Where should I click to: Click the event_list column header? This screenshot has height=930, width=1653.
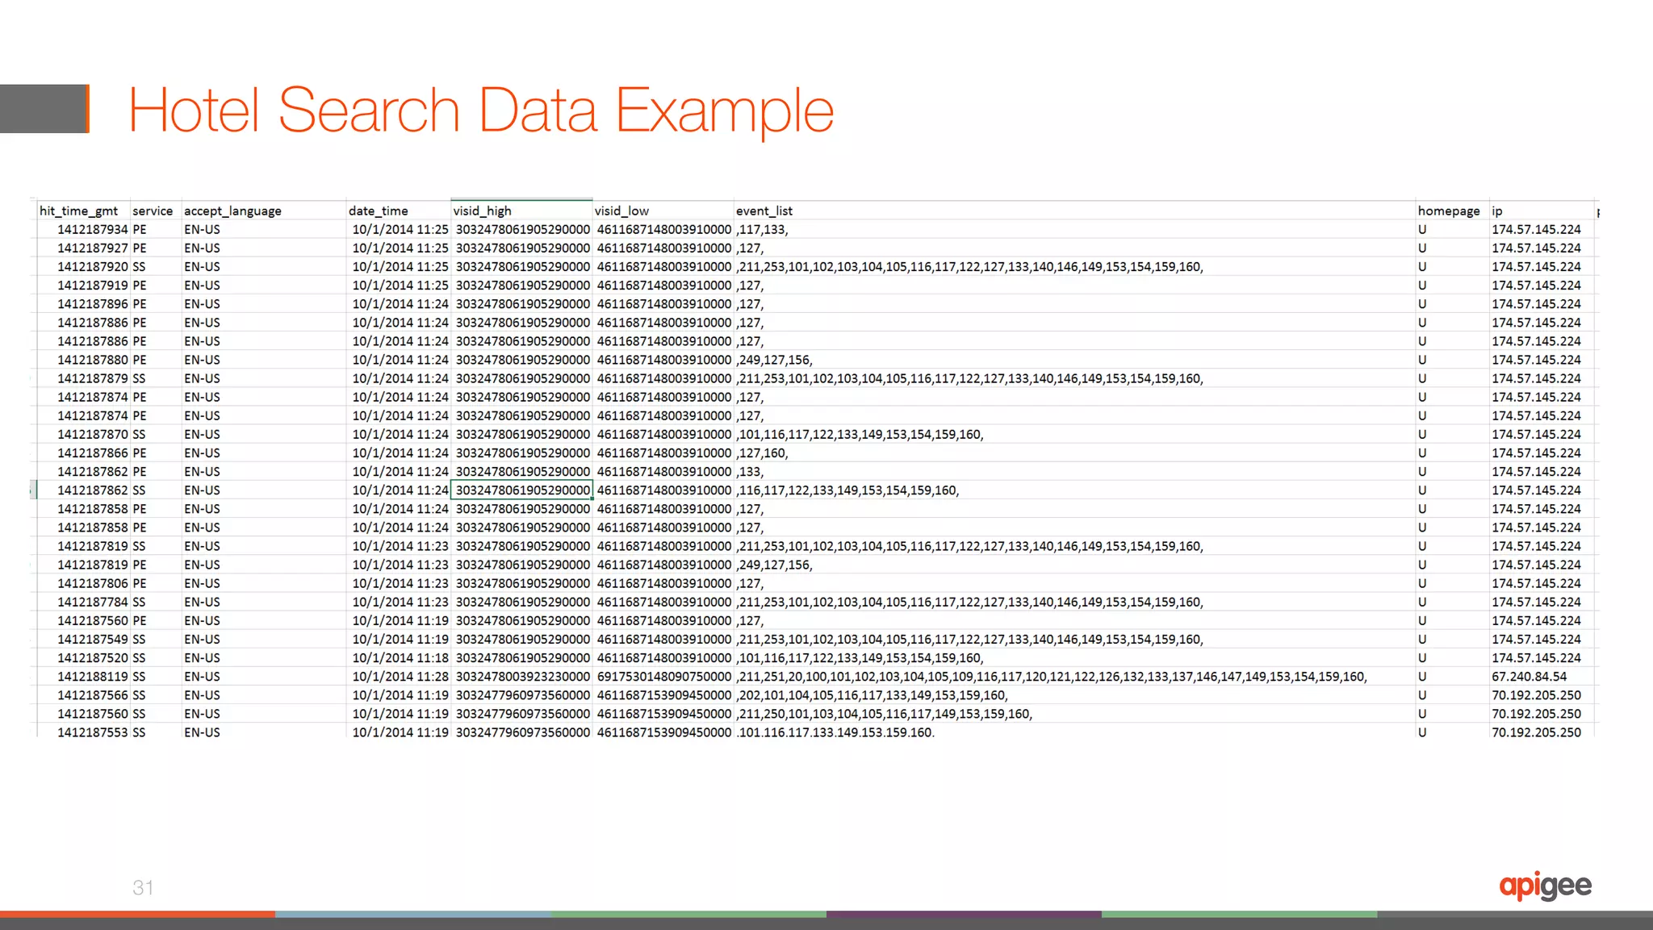(x=1074, y=211)
